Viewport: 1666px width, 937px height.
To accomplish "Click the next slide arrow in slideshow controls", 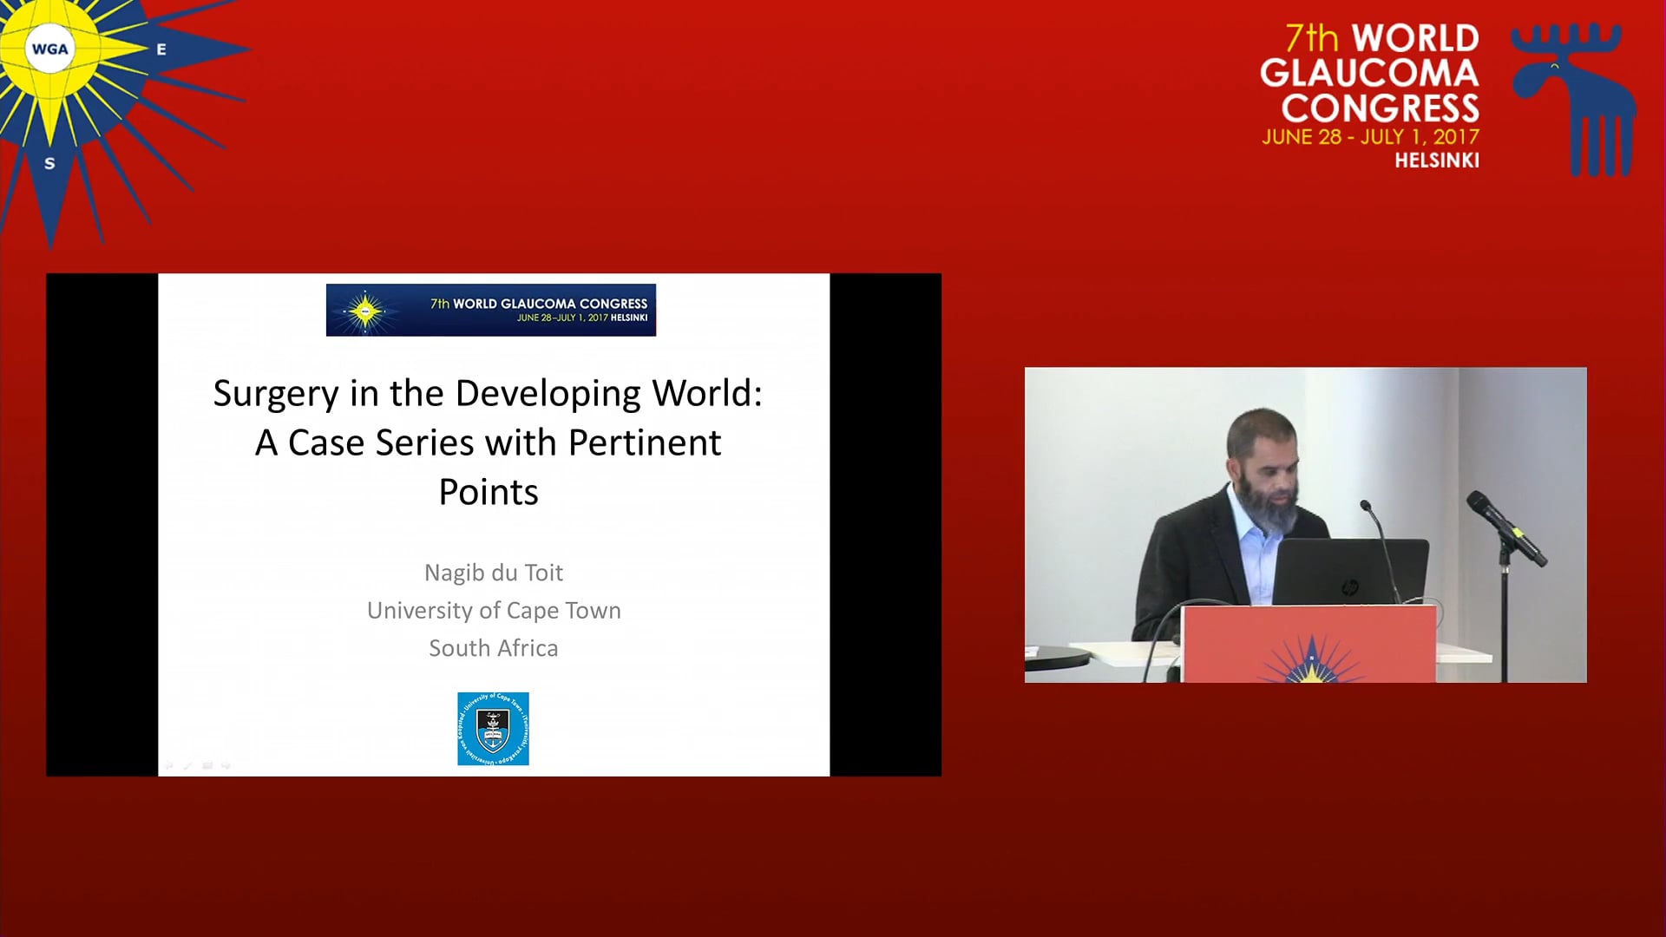I will tap(226, 765).
